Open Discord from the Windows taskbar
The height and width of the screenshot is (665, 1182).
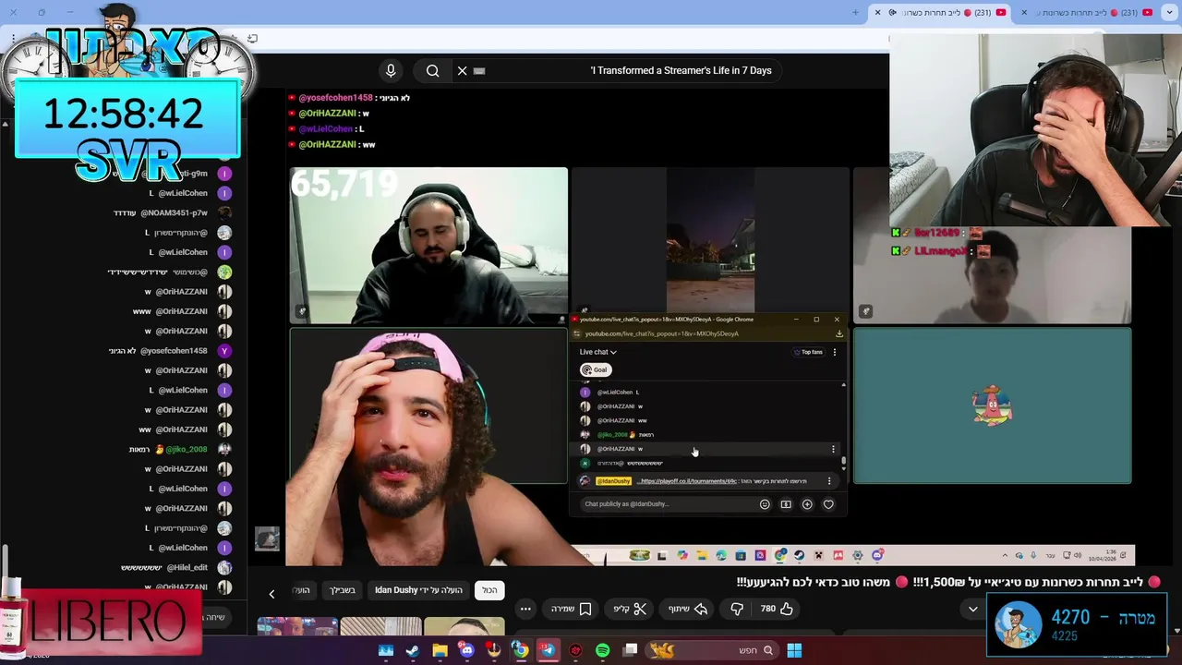tap(466, 650)
